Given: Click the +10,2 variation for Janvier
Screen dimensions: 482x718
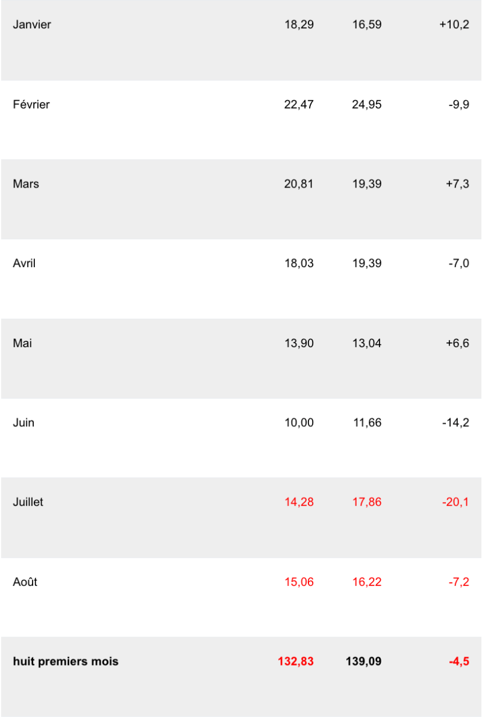Looking at the screenshot, I should [x=454, y=25].
